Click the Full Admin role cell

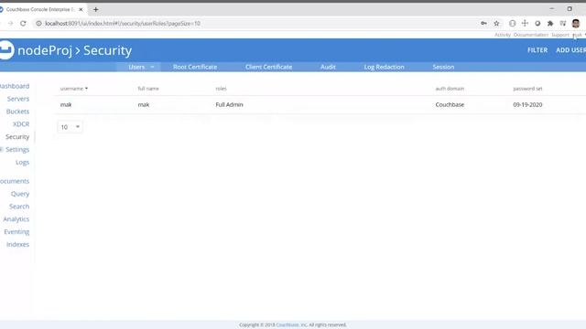click(x=229, y=105)
